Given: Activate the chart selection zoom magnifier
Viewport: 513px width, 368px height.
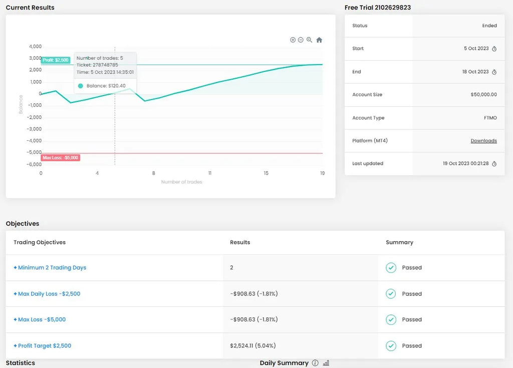Looking at the screenshot, I should (x=309, y=40).
